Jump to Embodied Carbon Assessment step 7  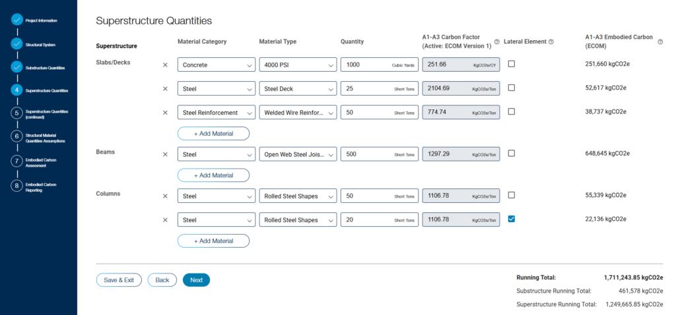(x=17, y=161)
